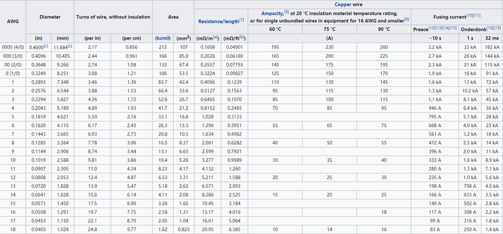
Task: Click Onderdonk 32 ms value '1.4 kA'
Action: pyautogui.click(x=492, y=230)
